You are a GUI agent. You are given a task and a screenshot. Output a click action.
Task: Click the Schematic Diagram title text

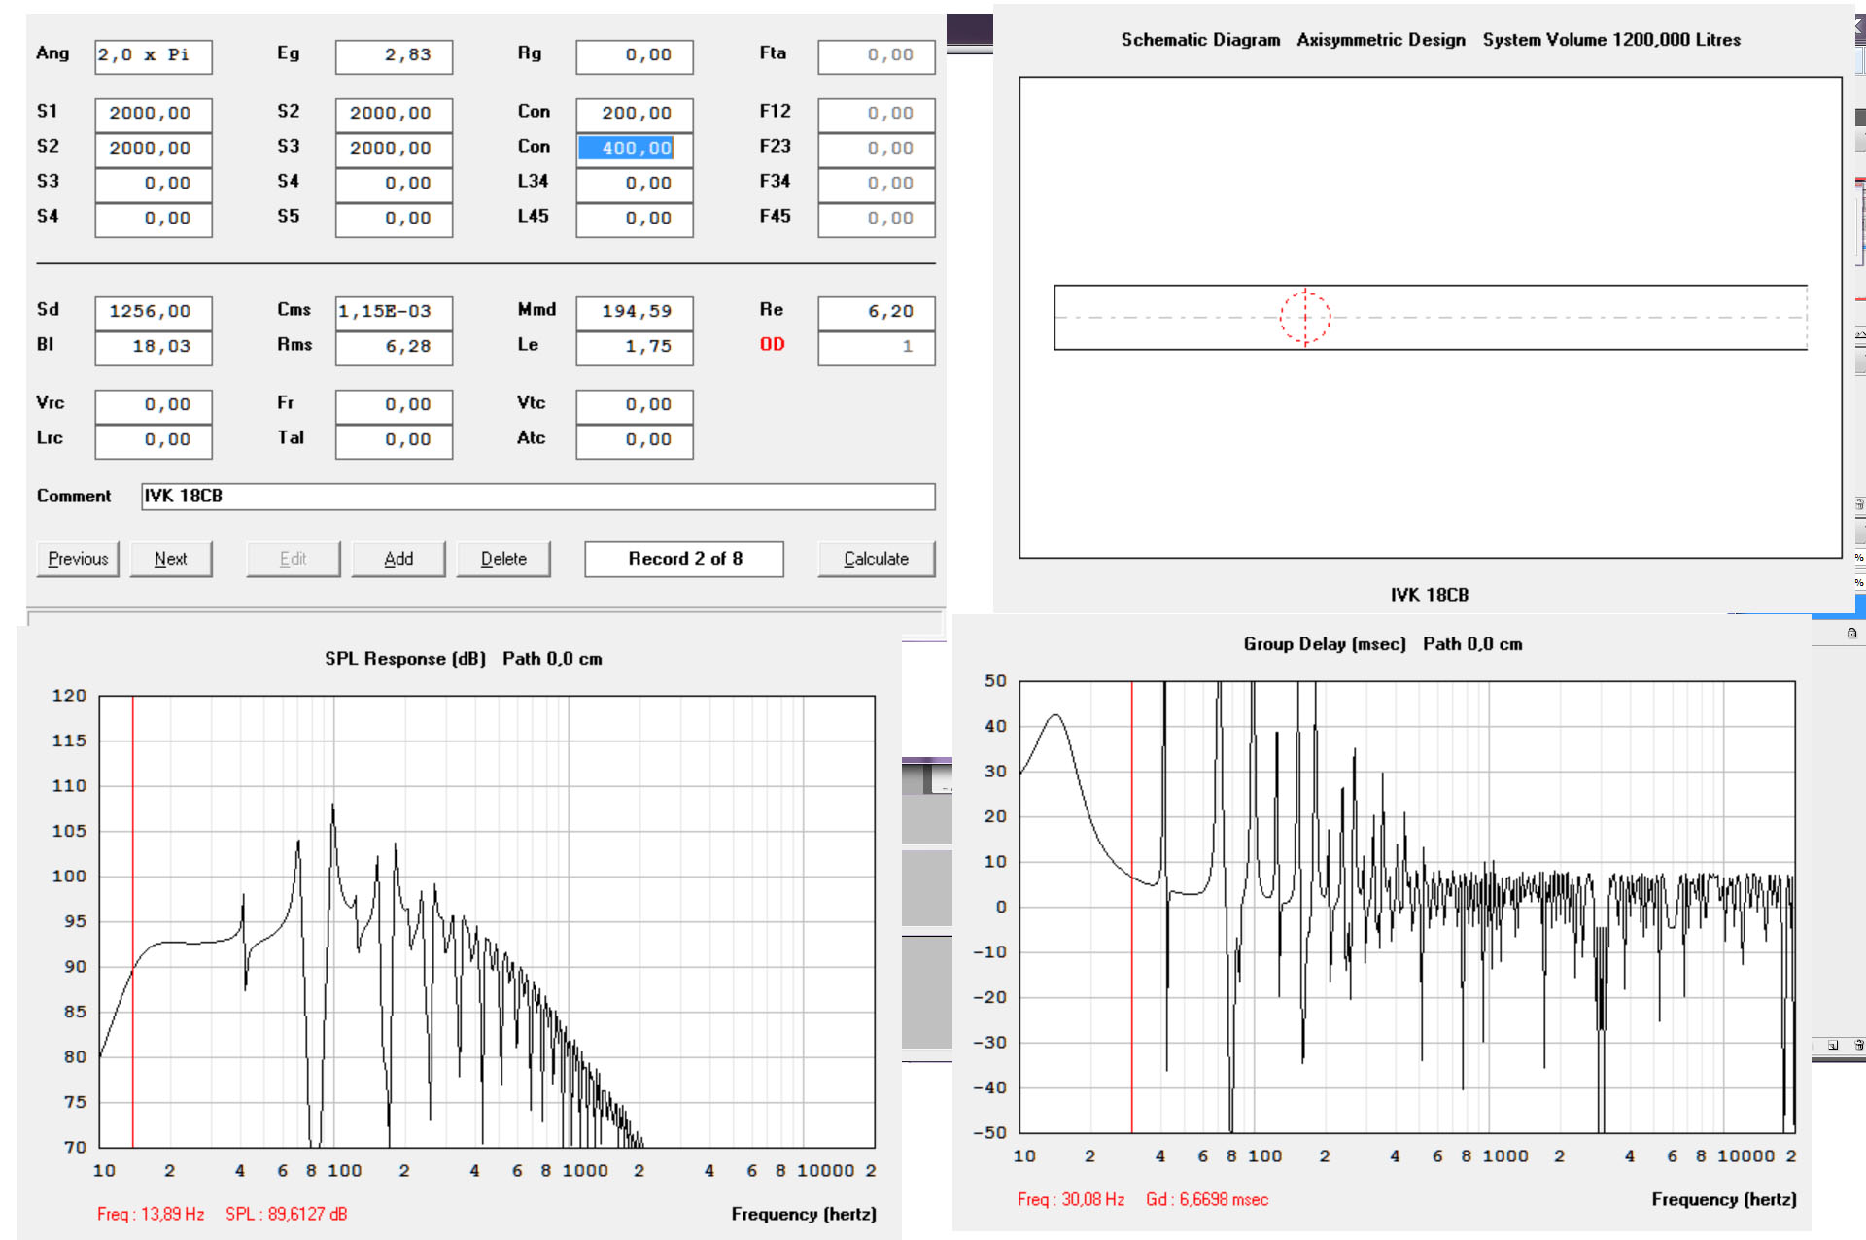pos(1200,40)
